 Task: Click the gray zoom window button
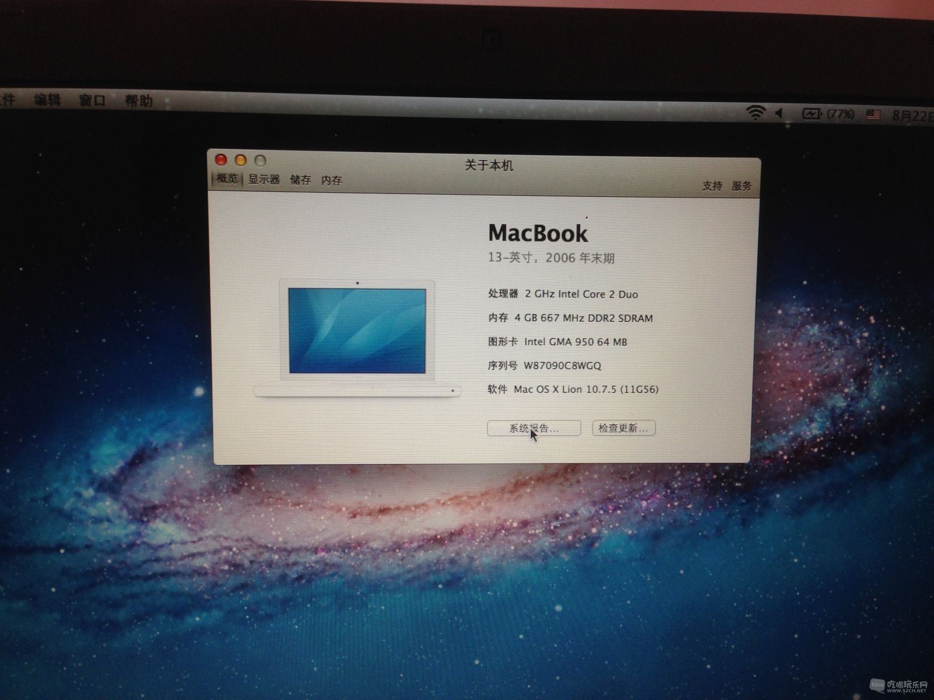pyautogui.click(x=260, y=160)
